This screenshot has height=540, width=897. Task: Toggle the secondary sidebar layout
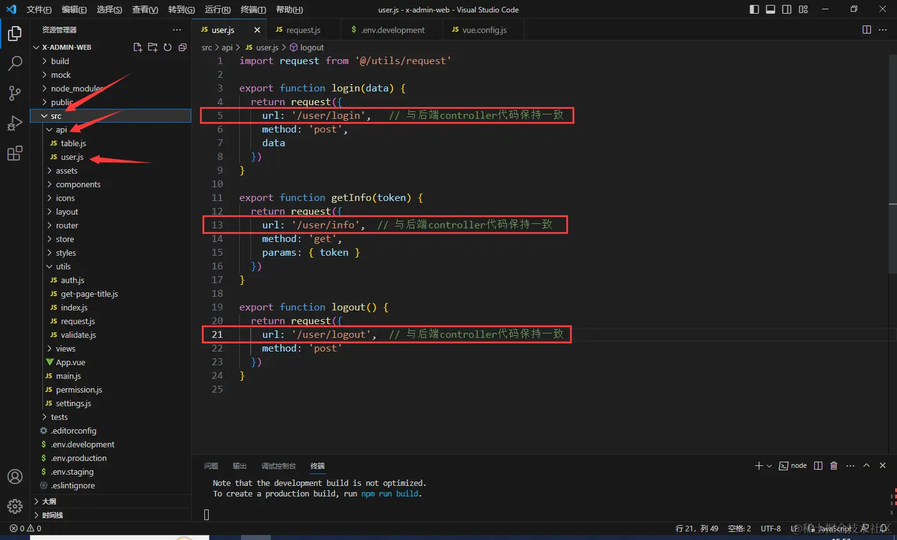click(x=787, y=9)
